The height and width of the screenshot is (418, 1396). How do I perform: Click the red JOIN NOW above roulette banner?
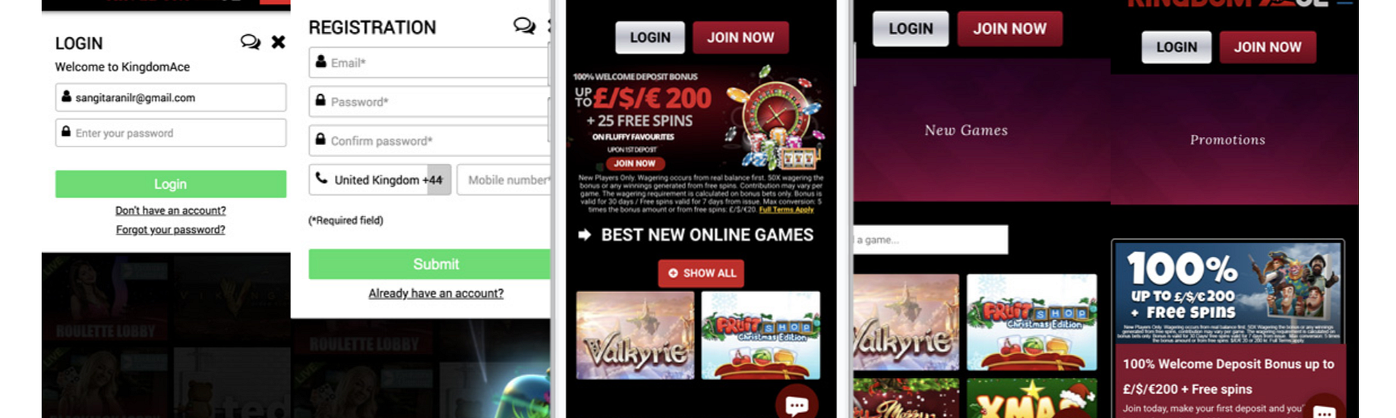pos(741,37)
